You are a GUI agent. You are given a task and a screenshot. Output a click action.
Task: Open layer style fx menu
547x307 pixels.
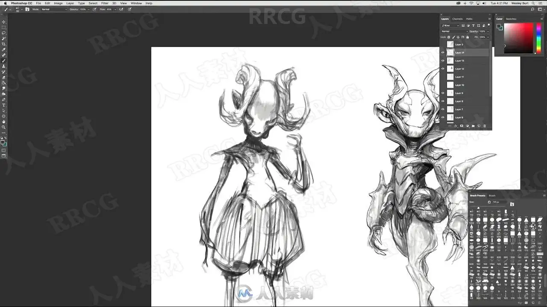456,126
